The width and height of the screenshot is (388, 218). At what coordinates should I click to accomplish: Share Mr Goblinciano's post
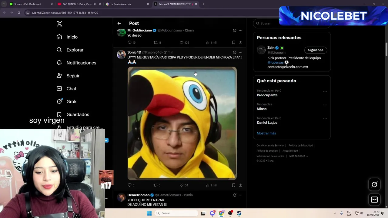point(240,42)
